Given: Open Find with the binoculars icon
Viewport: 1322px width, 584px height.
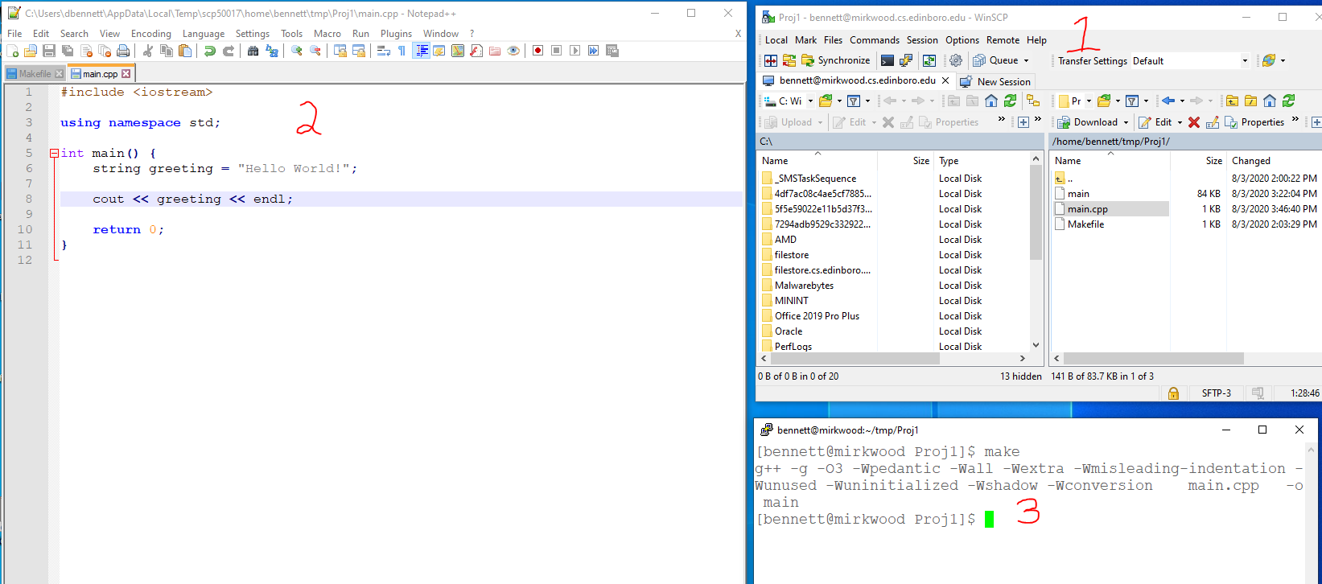Looking at the screenshot, I should coord(253,51).
